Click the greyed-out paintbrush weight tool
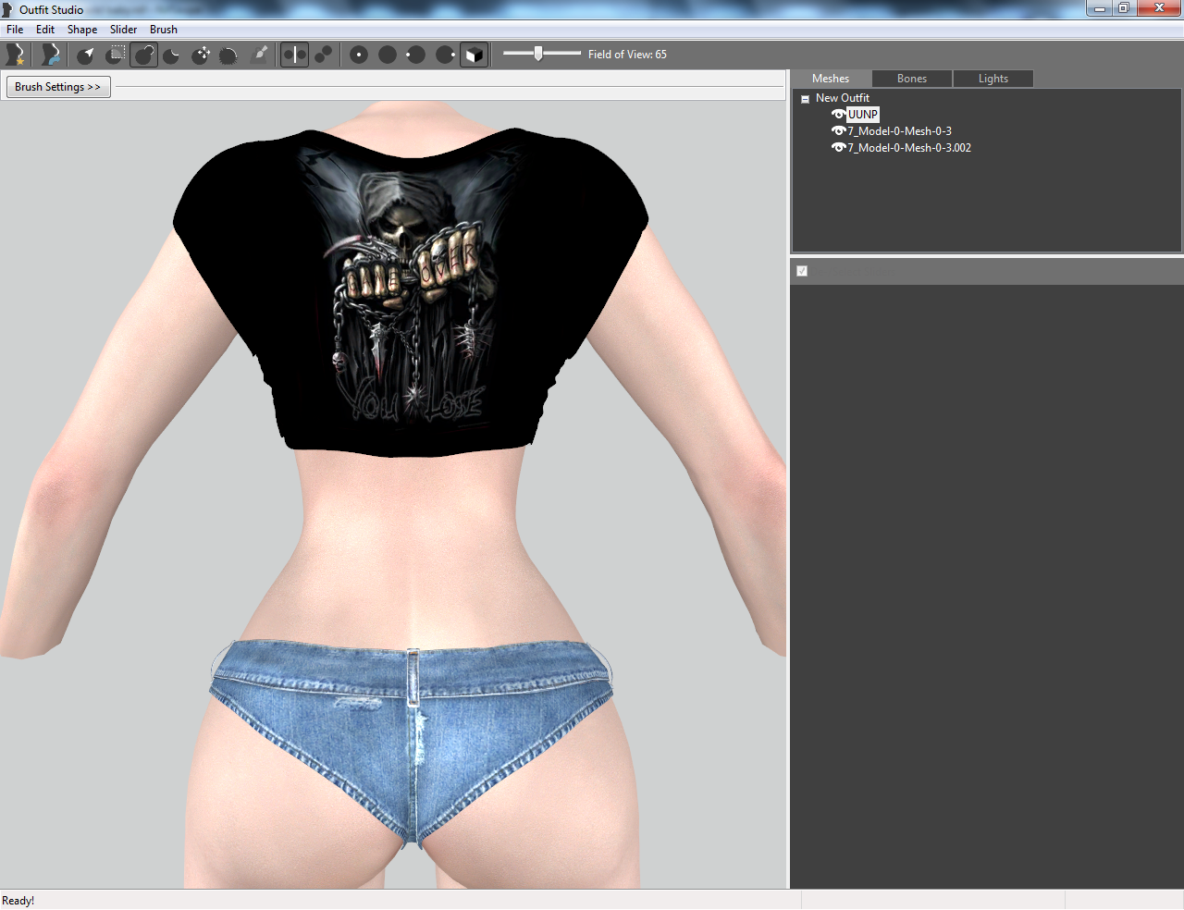 point(260,55)
